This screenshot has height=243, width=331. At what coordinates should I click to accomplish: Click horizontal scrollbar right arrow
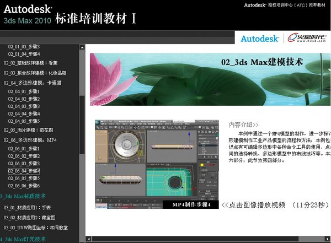pos(328,239)
